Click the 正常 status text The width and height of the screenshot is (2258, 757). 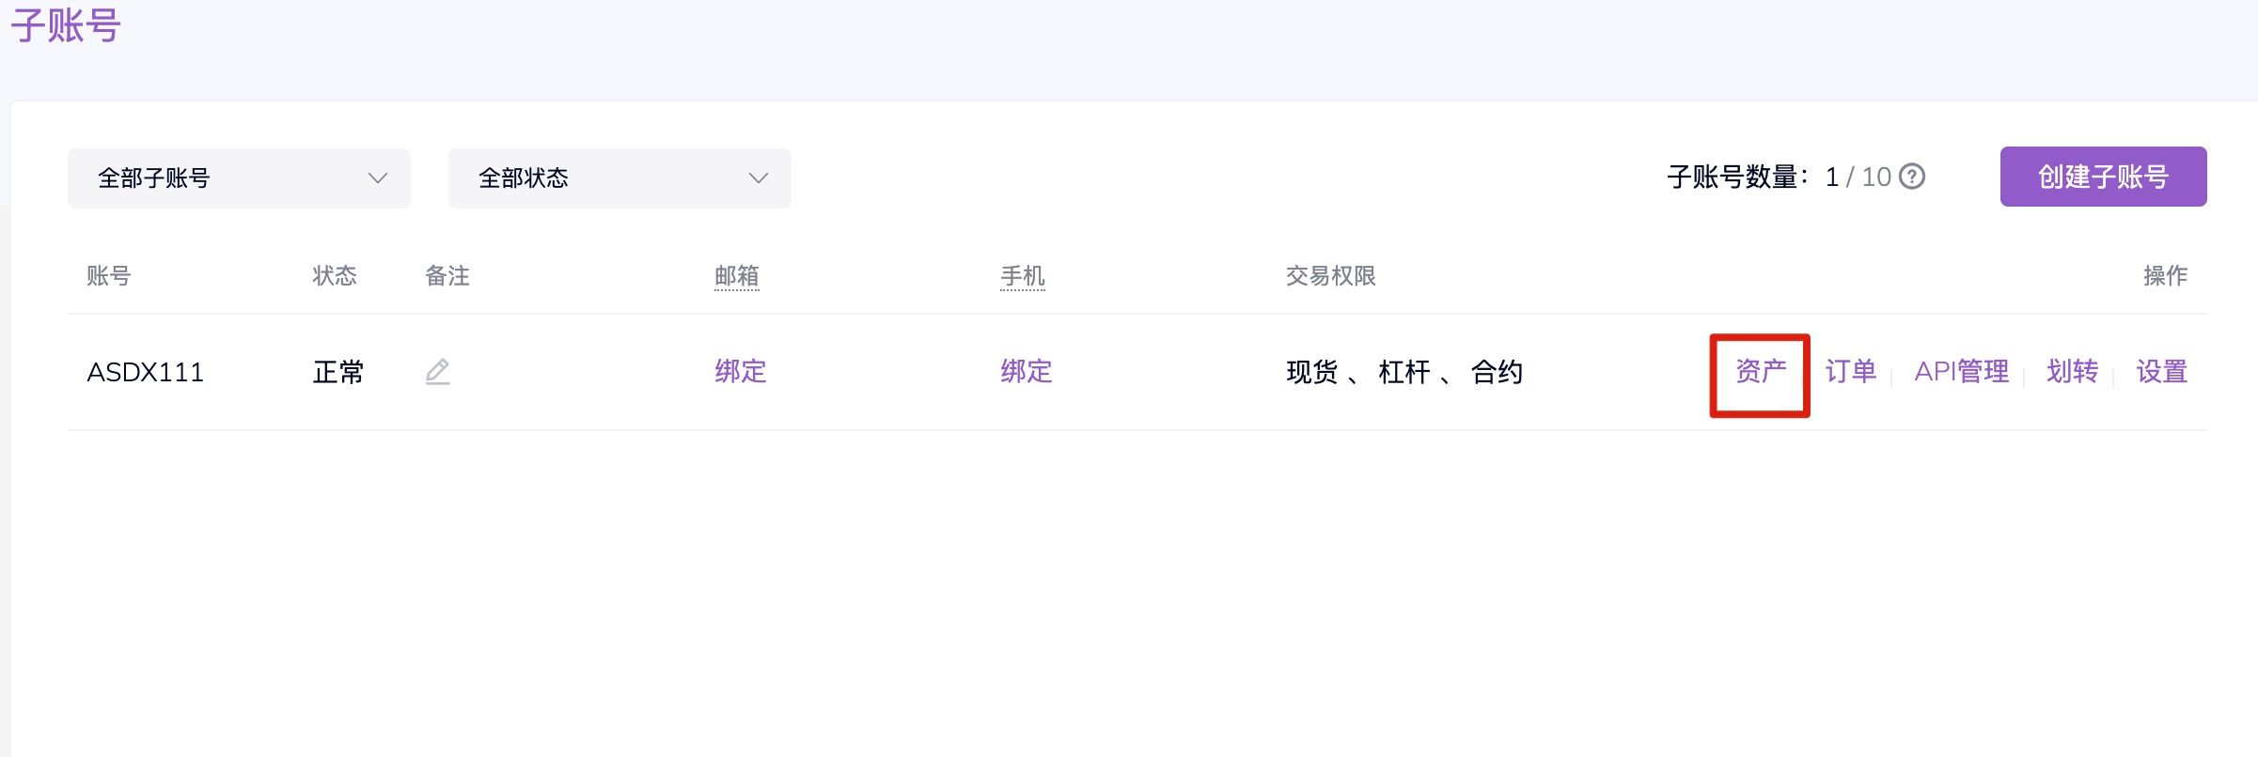coord(338,373)
